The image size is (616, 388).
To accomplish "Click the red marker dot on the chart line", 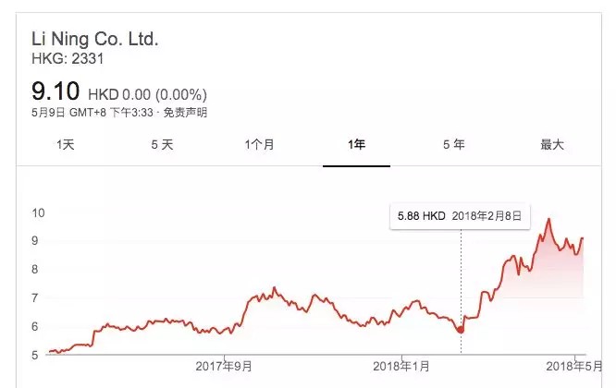I will pos(461,329).
